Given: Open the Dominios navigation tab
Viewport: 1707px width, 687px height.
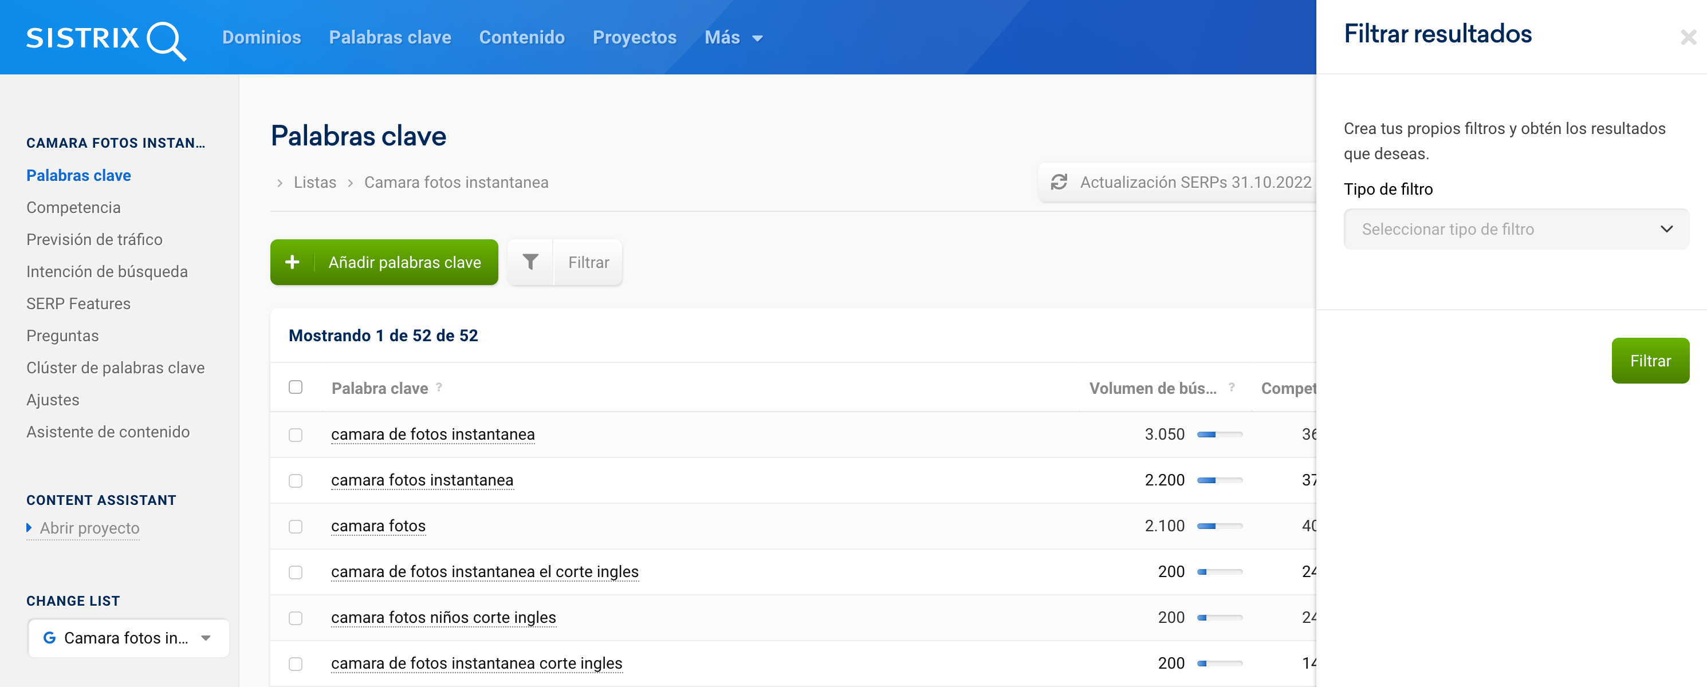Looking at the screenshot, I should coord(261,38).
